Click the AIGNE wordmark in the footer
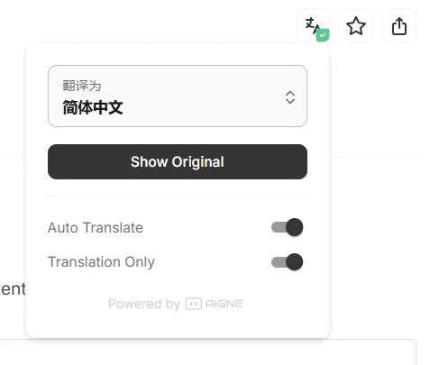 [224, 304]
